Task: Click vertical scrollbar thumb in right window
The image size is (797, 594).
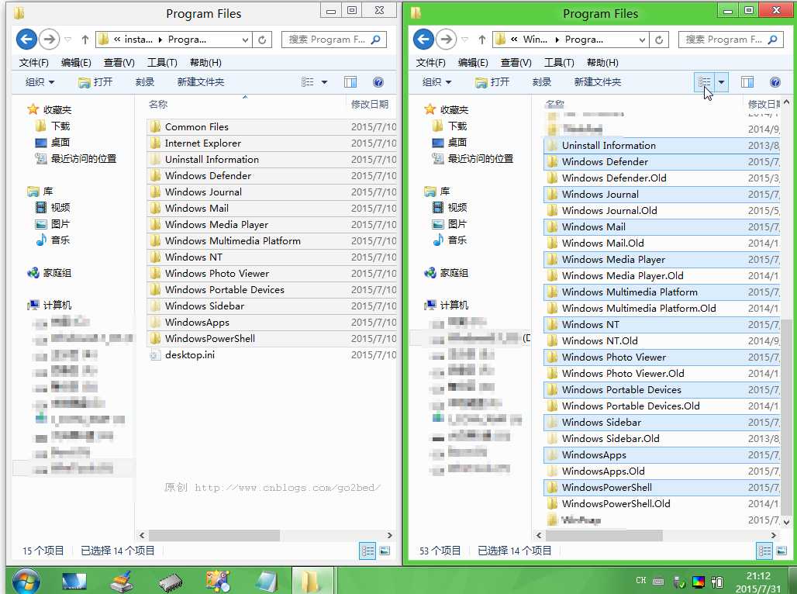Action: click(x=786, y=417)
